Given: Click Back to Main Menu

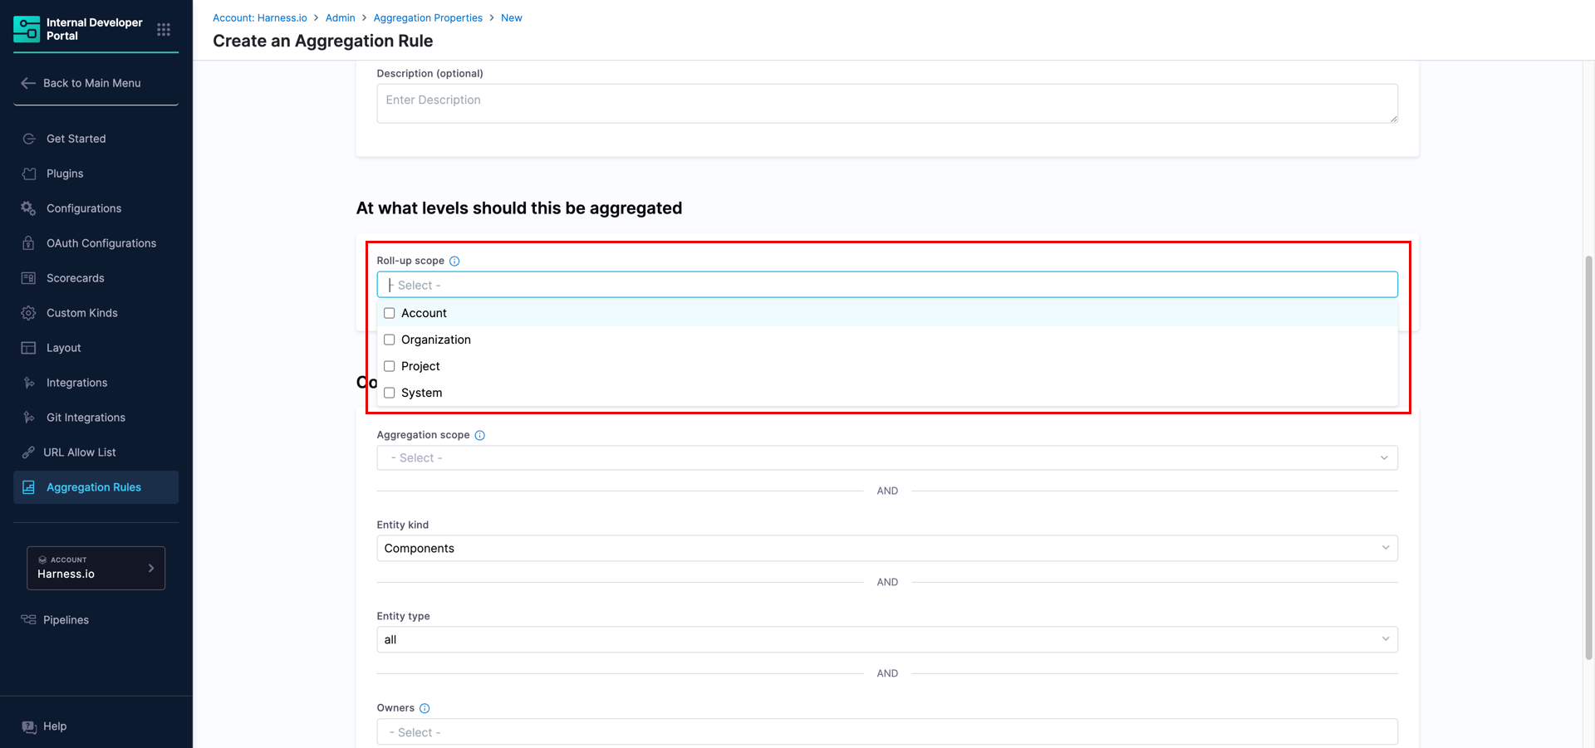Looking at the screenshot, I should click(91, 83).
